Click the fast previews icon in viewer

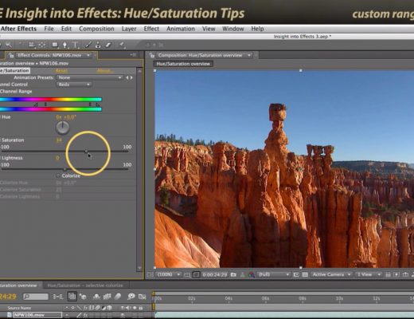pos(396,274)
